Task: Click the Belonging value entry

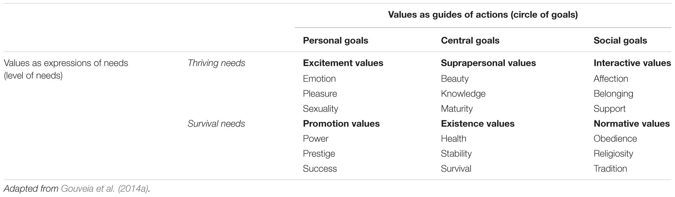Action: click(613, 94)
